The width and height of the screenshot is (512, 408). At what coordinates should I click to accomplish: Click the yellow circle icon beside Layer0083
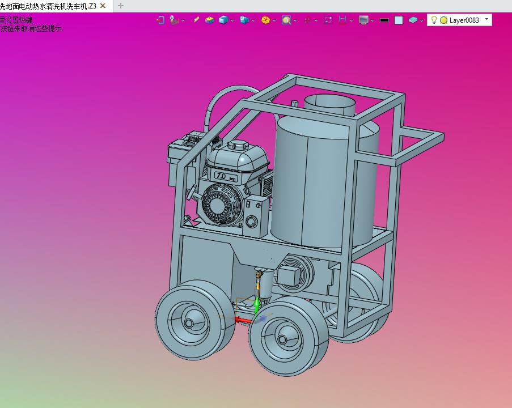443,20
